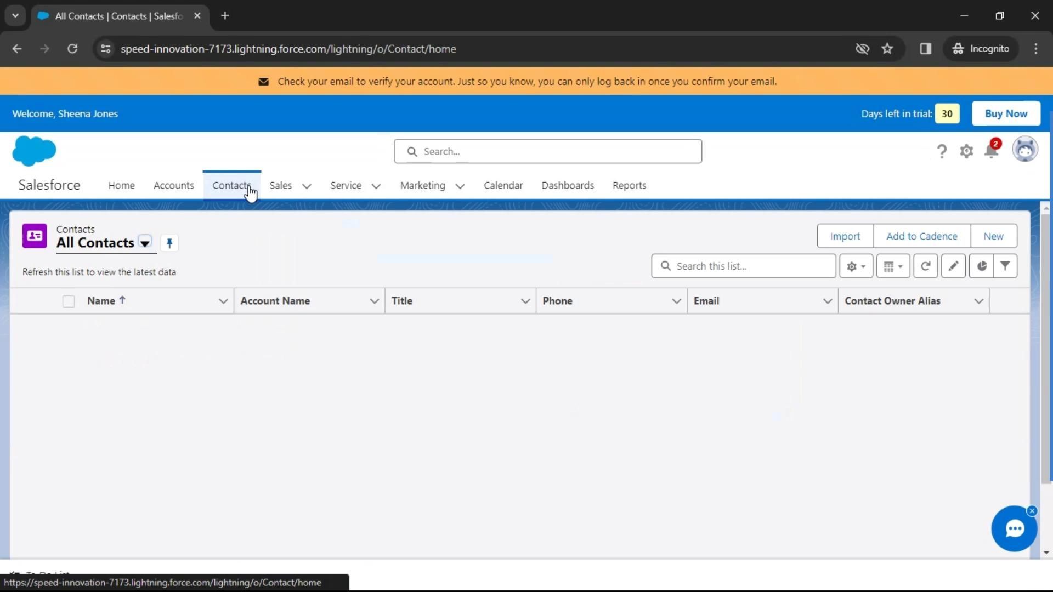The width and height of the screenshot is (1053, 592).
Task: Expand the Email column options menu
Action: click(827, 301)
